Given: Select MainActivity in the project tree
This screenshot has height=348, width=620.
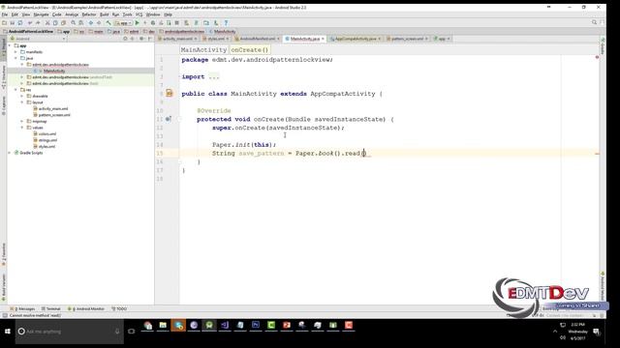Looking at the screenshot, I should 54,71.
